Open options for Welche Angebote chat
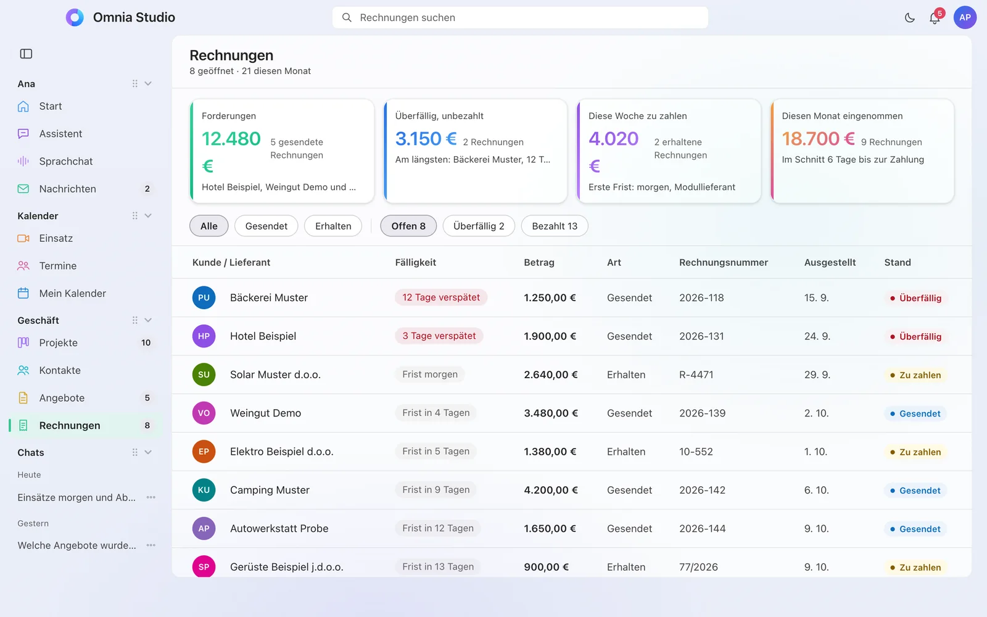The height and width of the screenshot is (617, 987). pos(151,545)
